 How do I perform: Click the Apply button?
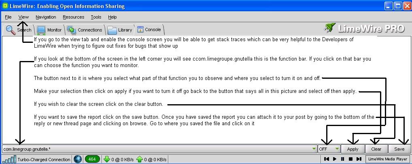[x=353, y=149]
